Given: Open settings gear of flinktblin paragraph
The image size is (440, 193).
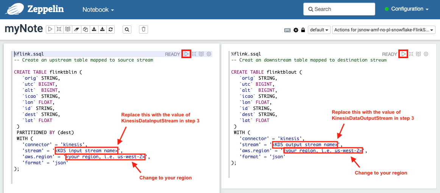Looking at the screenshot, I should coord(209,54).
